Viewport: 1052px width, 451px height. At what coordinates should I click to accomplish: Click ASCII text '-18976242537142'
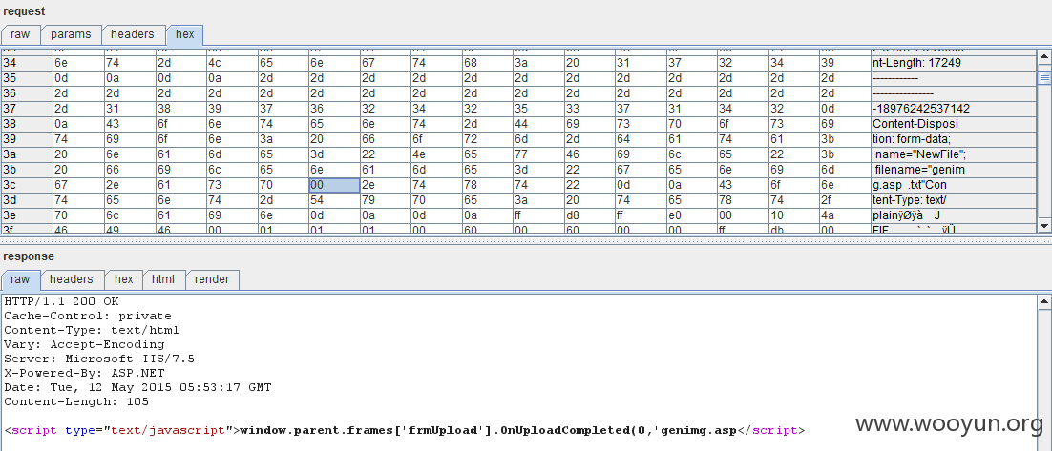pyautogui.click(x=920, y=109)
